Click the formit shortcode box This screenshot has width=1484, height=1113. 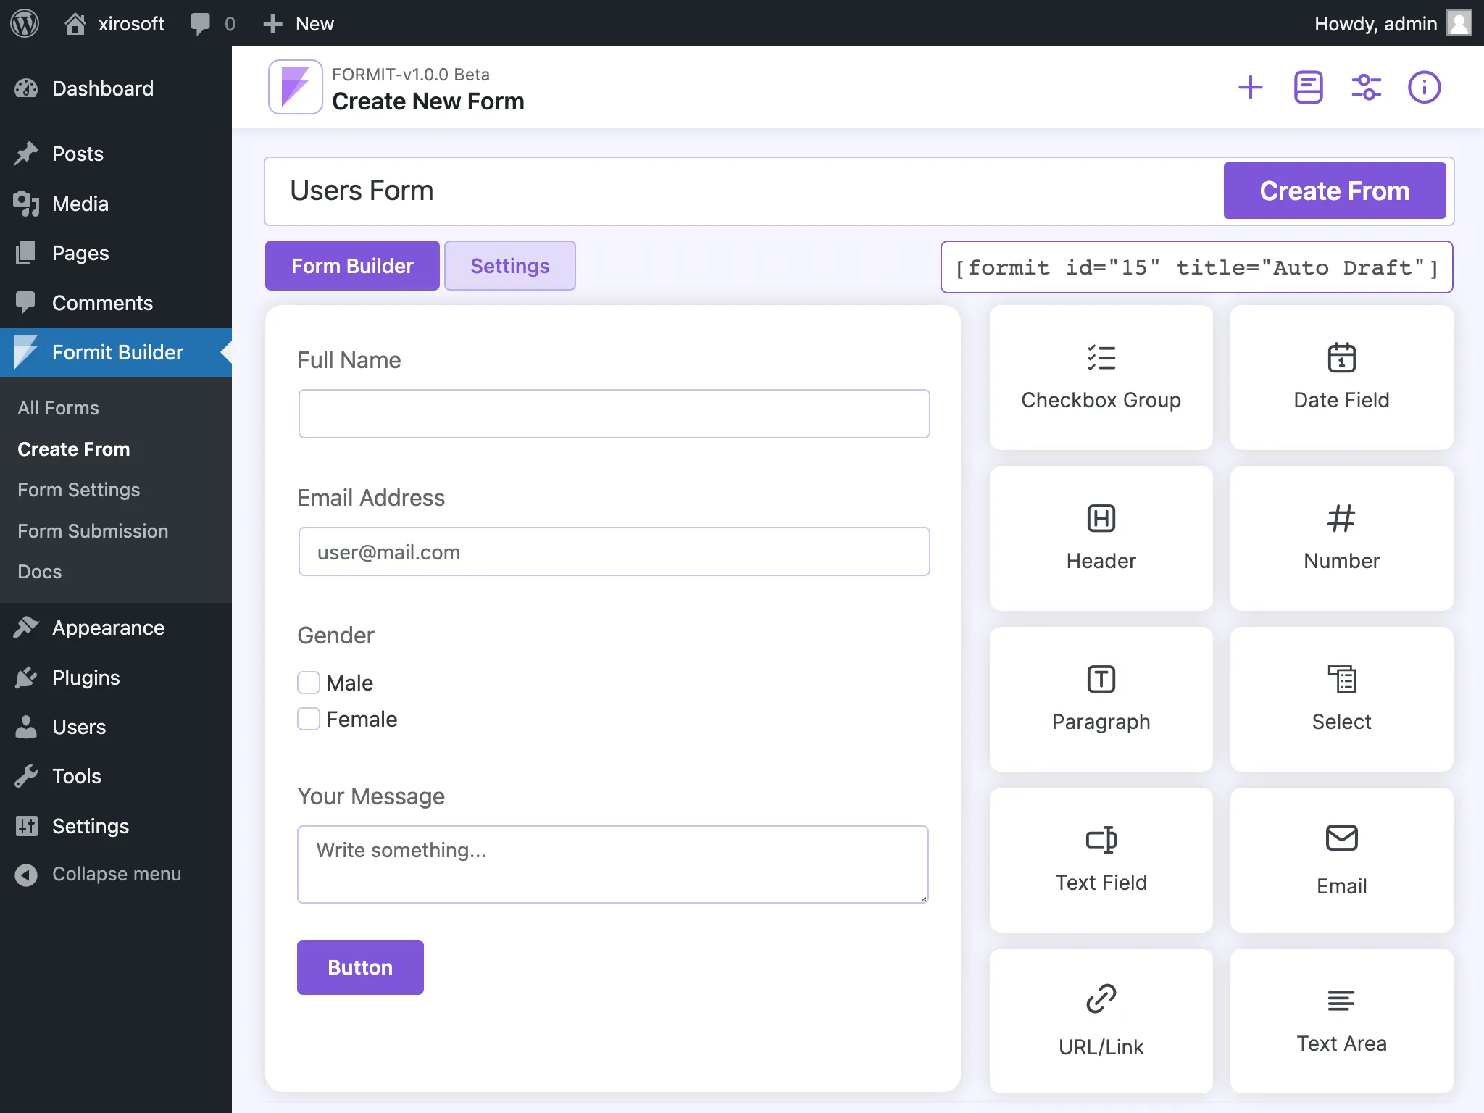1196,267
